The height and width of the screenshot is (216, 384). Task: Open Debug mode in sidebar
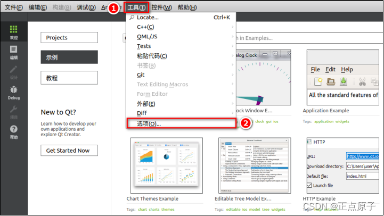click(x=14, y=93)
